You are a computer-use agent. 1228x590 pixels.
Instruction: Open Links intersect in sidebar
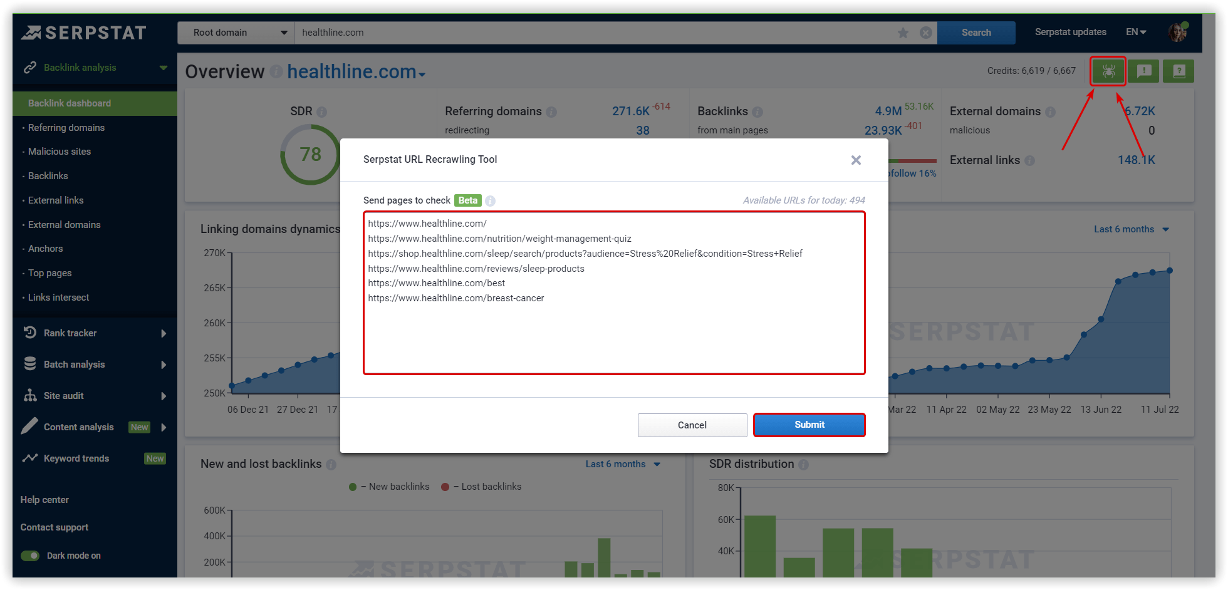coord(59,298)
